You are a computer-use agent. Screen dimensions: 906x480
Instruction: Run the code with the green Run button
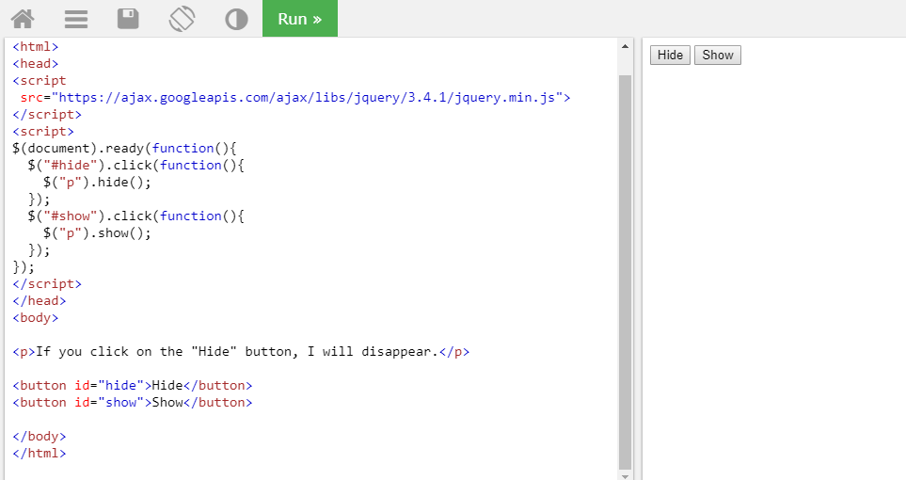coord(300,19)
